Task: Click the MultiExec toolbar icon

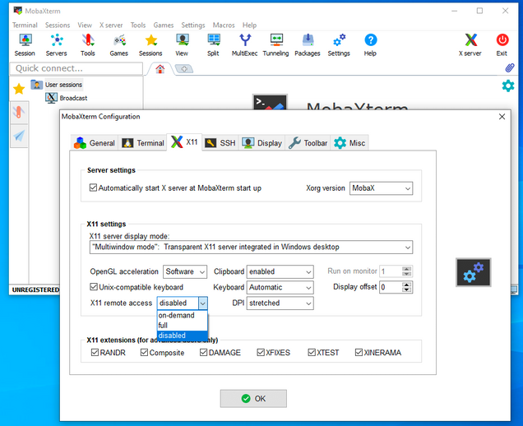Action: [244, 44]
